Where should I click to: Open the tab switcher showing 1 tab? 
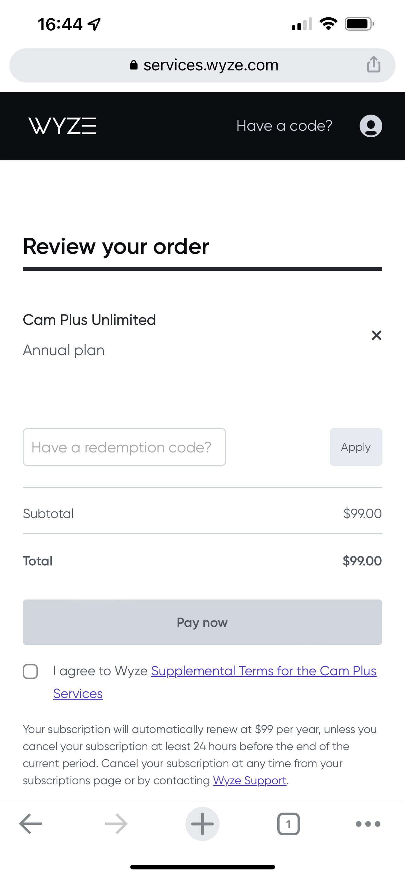point(288,824)
